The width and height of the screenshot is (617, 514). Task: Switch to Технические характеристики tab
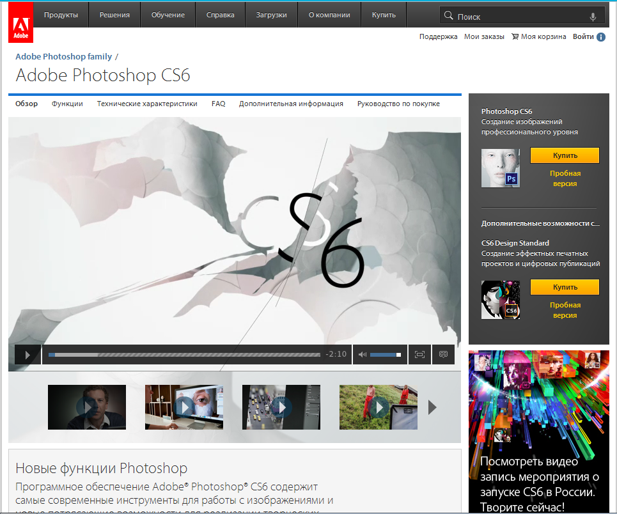click(x=147, y=104)
